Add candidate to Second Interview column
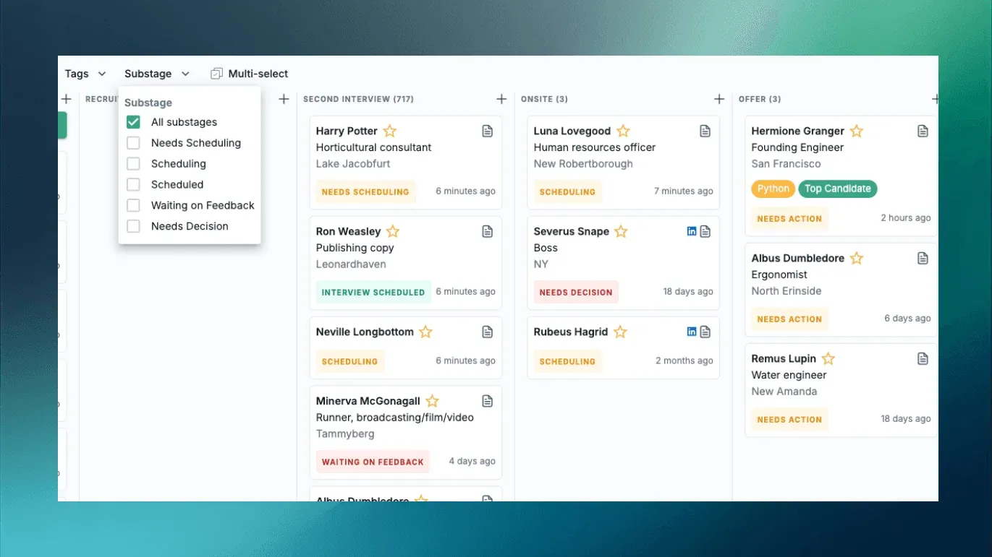992x557 pixels. pyautogui.click(x=501, y=99)
